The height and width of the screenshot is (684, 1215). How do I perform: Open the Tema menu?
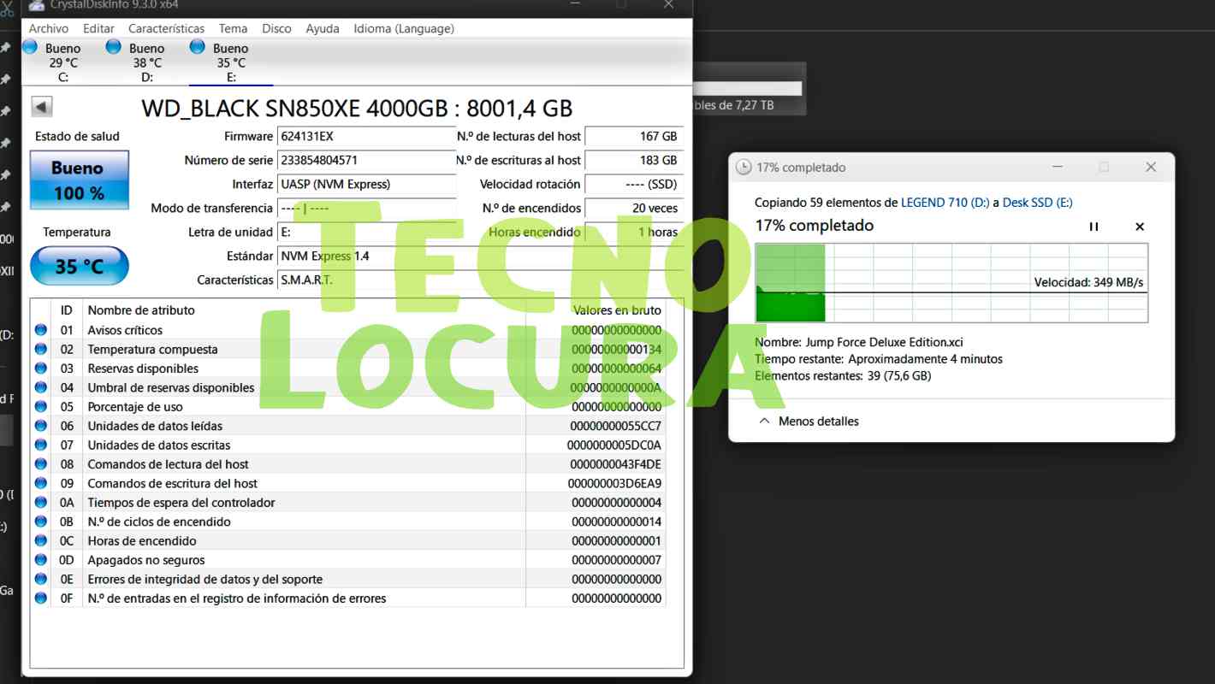point(233,28)
